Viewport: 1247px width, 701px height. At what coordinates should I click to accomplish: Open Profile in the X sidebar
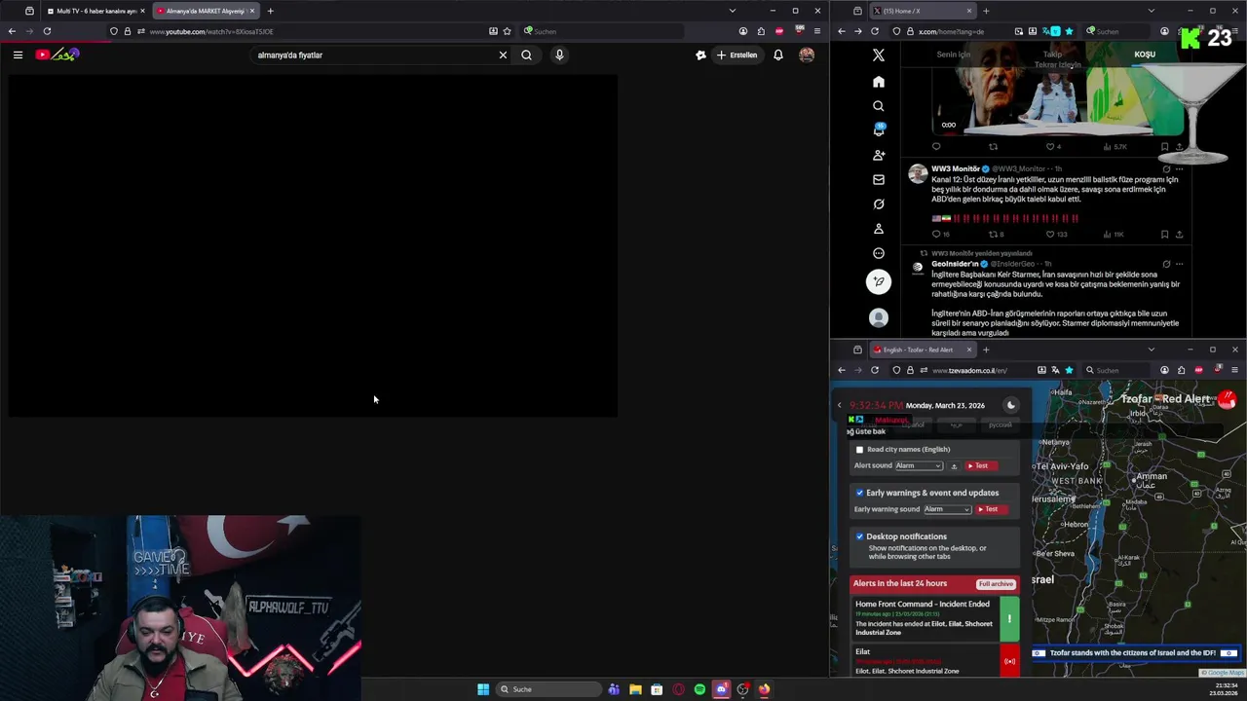point(879,229)
